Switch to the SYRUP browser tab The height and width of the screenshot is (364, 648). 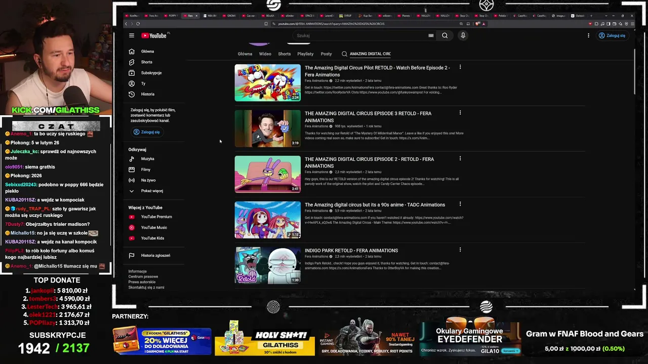coord(346,16)
